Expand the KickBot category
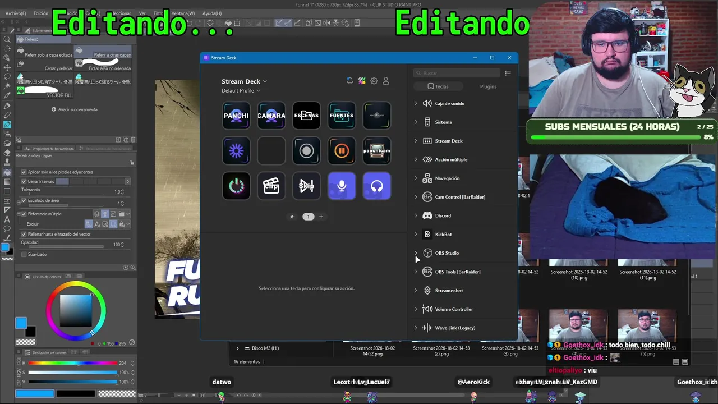The image size is (718, 404). [x=416, y=235]
